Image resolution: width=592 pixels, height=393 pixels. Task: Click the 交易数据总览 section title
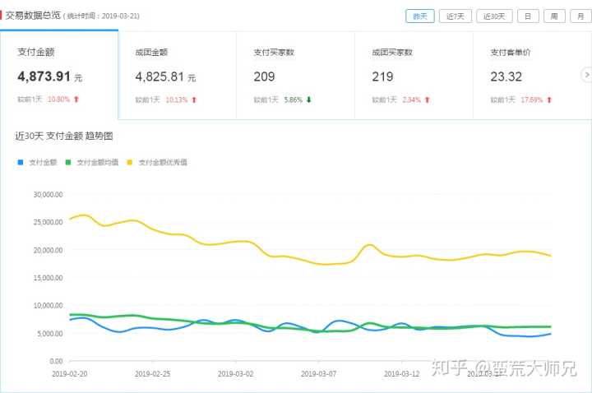[33, 16]
